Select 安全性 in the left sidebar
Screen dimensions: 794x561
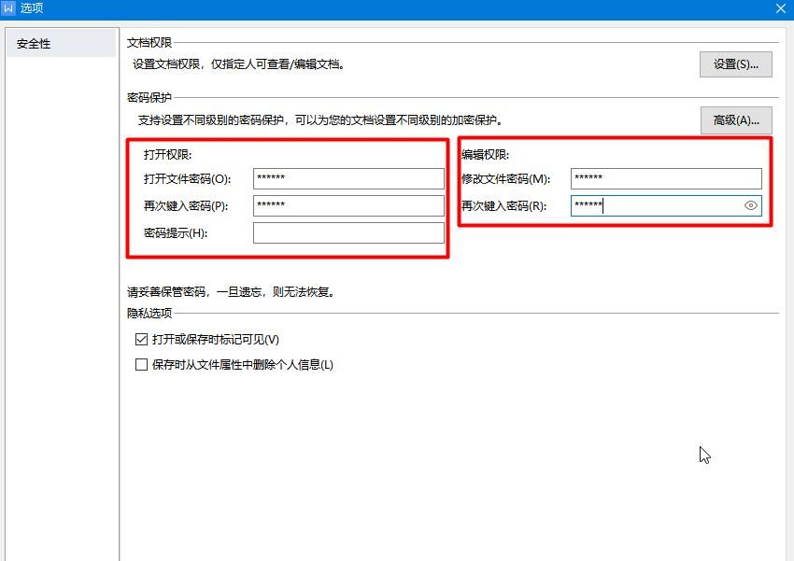[35, 43]
